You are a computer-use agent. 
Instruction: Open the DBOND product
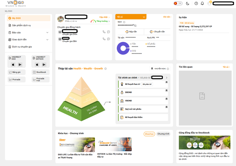coord(143,93)
